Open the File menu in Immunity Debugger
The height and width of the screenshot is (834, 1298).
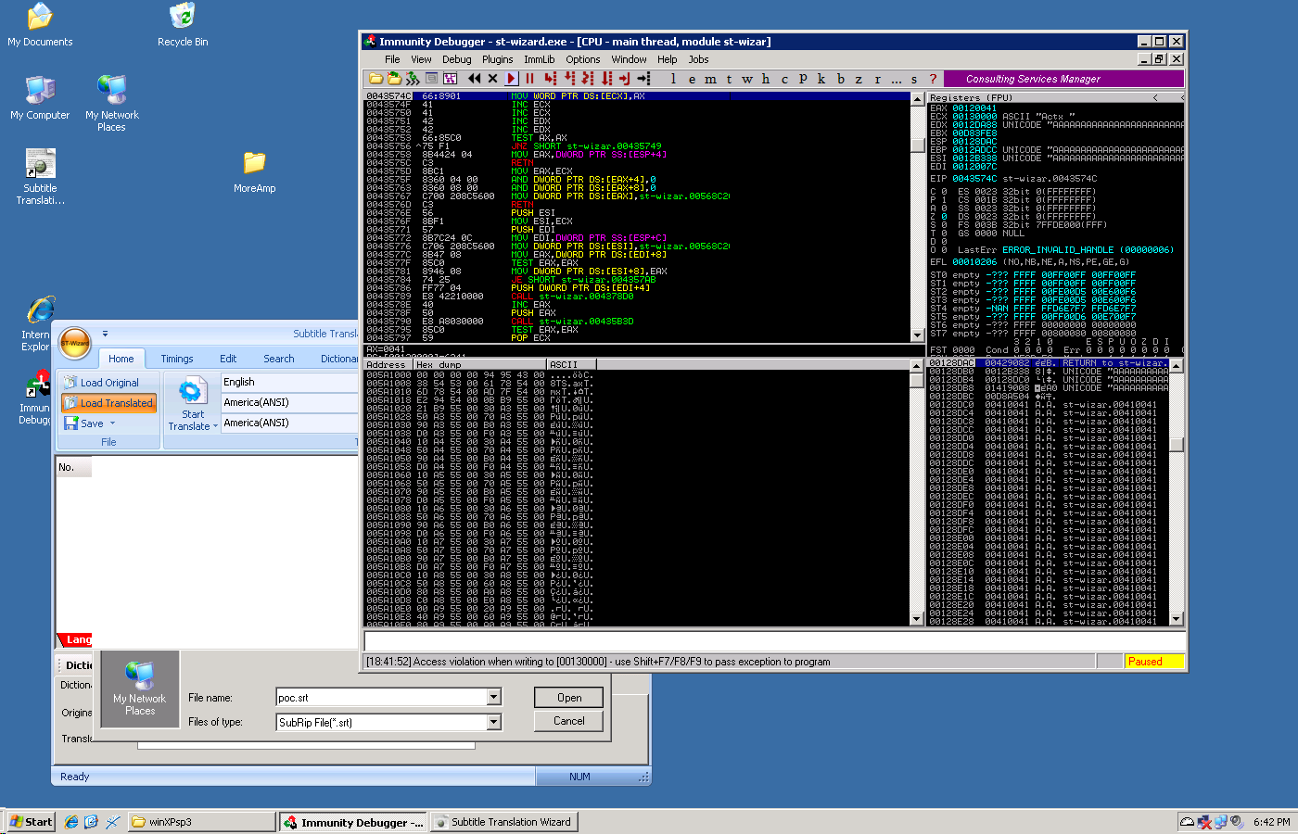pyautogui.click(x=392, y=59)
